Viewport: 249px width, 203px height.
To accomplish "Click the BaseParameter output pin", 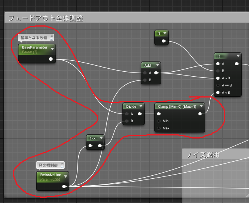I will [51, 59].
